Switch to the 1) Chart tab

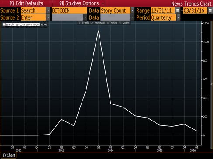tap(9, 155)
